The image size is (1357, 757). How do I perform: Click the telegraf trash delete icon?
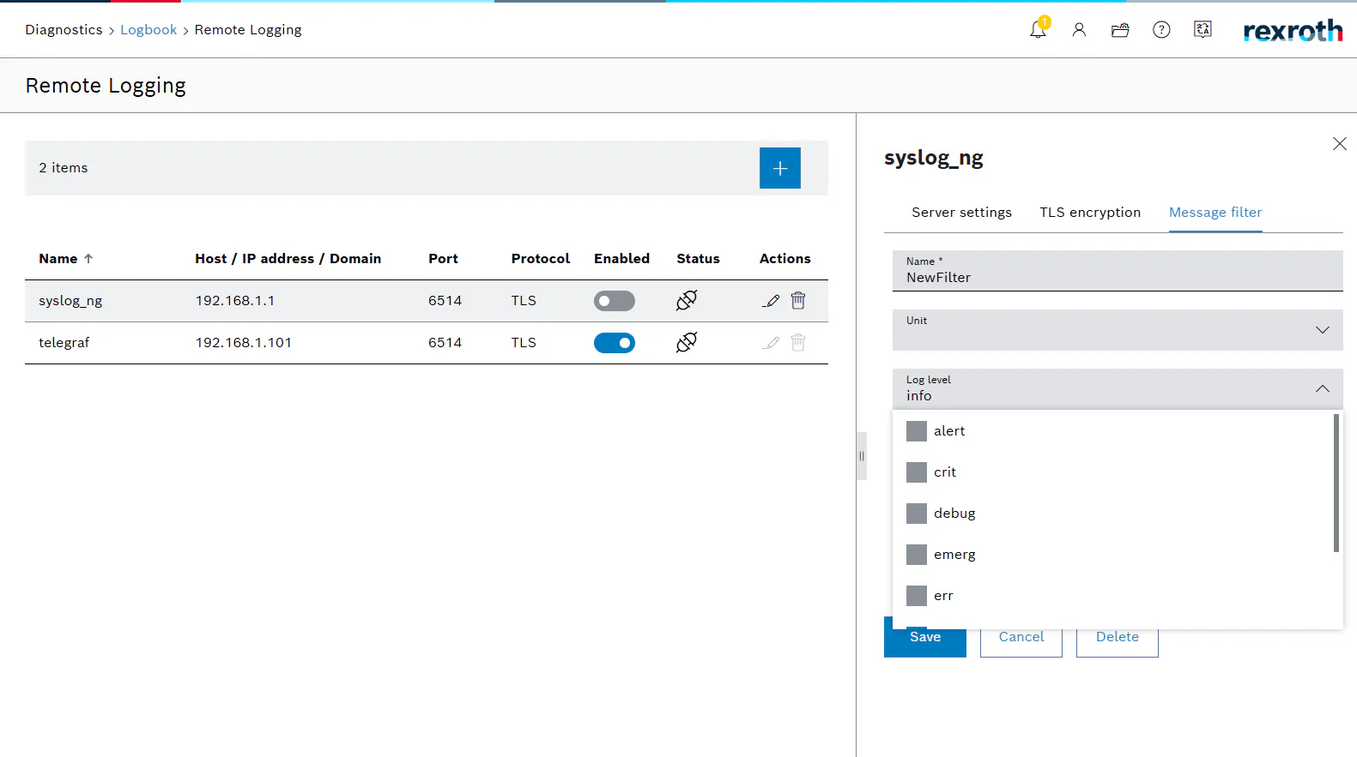(798, 343)
